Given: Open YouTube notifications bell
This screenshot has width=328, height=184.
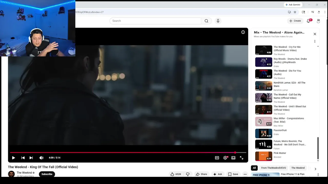Looking at the screenshot, I should [309, 21].
